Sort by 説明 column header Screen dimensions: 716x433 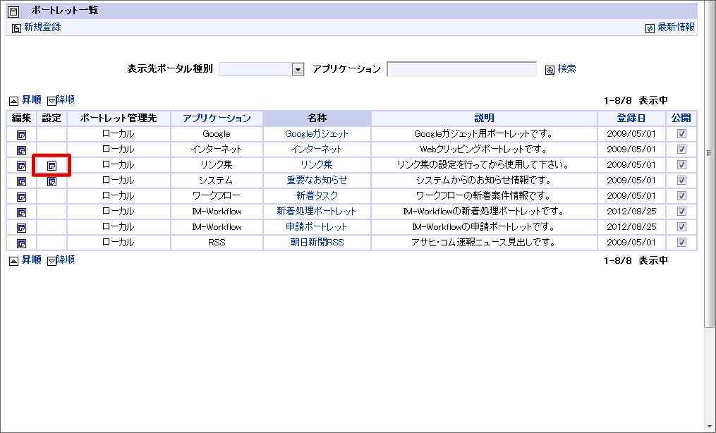(x=484, y=118)
